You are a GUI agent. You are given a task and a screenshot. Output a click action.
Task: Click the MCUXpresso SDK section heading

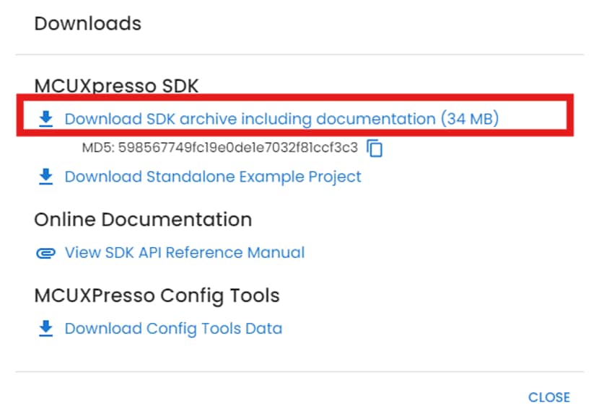click(116, 86)
